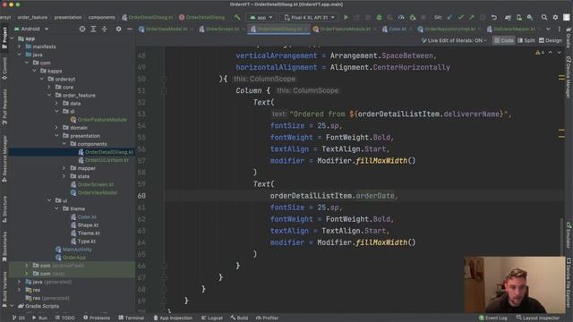Toggle the Bookmarks side panel tab

(4, 247)
